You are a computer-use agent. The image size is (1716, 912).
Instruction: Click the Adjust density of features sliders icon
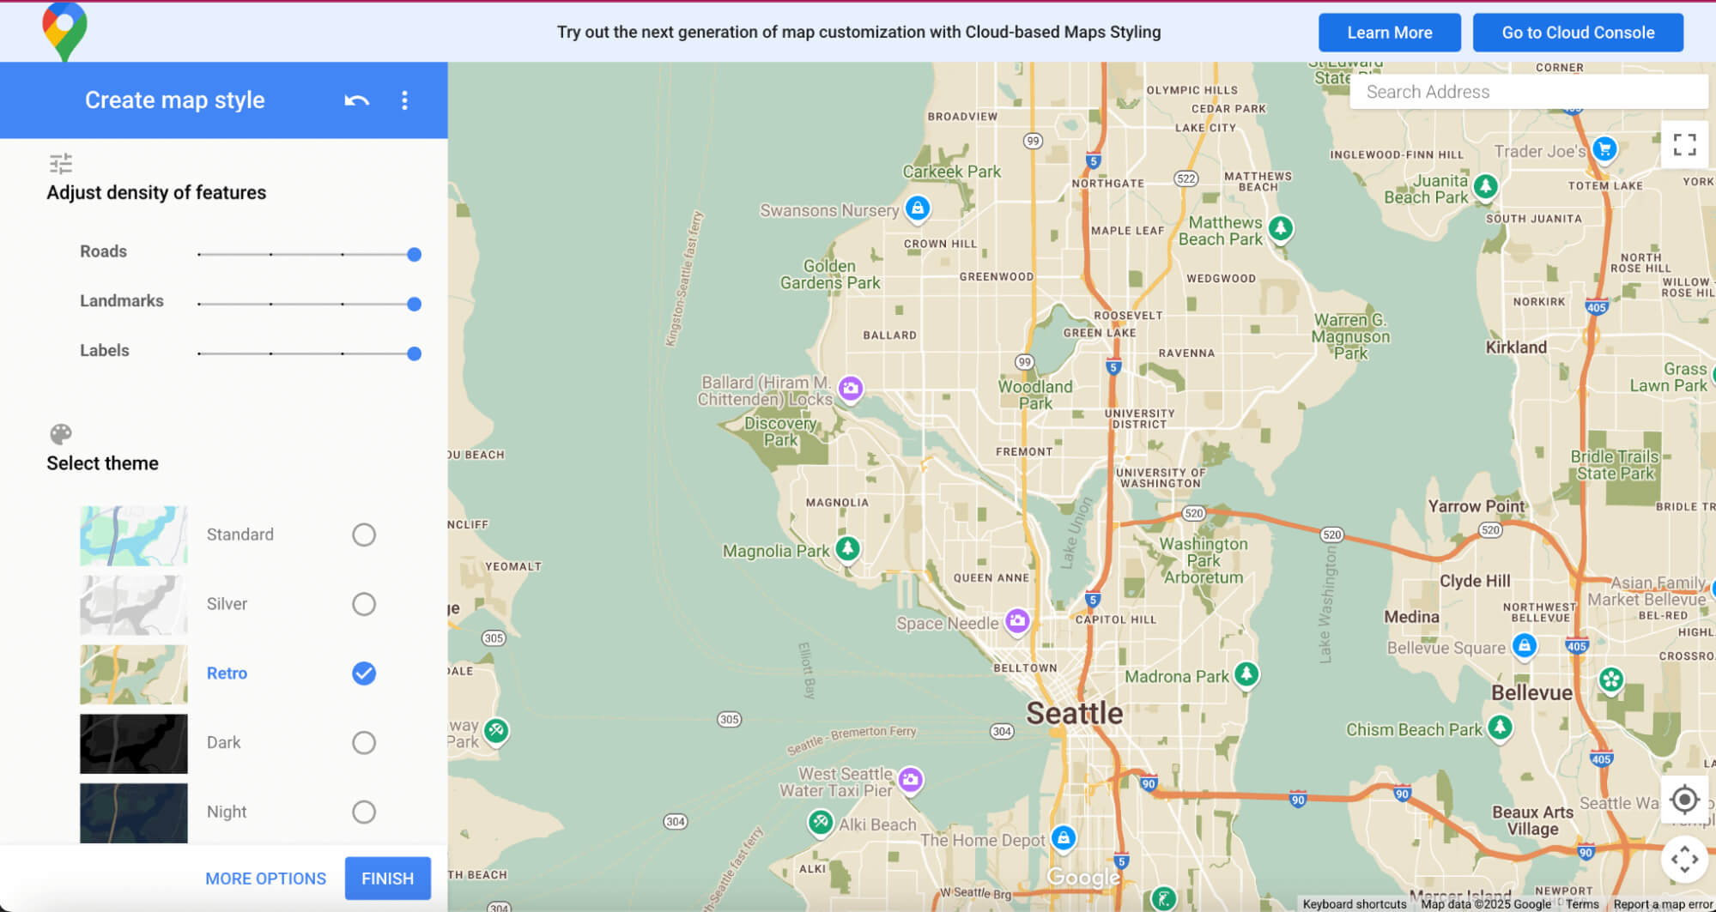coord(60,161)
